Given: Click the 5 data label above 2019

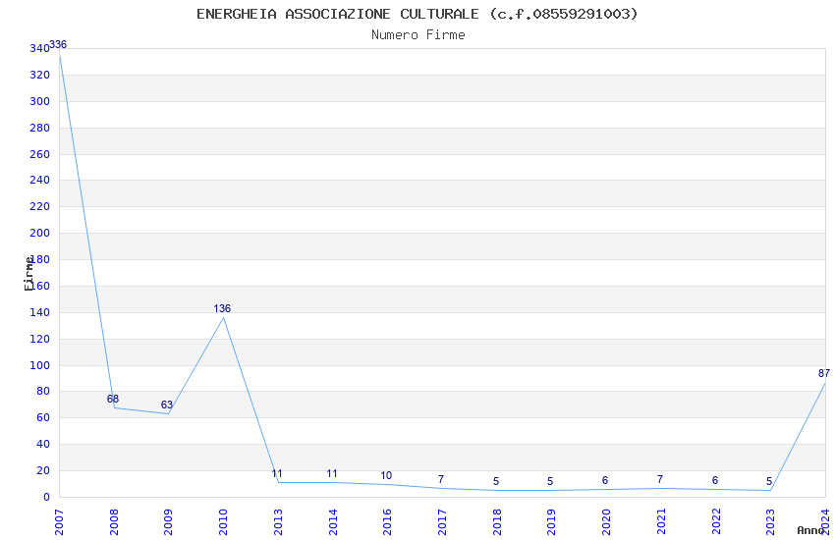Looking at the screenshot, I should click(550, 481).
